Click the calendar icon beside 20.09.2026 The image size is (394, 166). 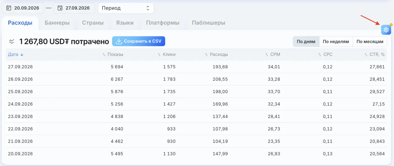[9, 8]
